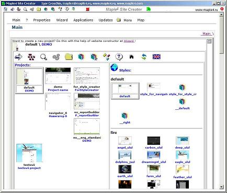Screen dimensions: 227x193
Task: Choose the carbon_ulul style thumbnail
Action: coord(154,141)
